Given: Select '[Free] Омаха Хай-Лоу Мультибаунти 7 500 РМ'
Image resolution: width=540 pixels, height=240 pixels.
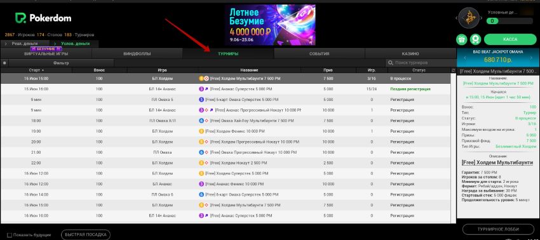Looking at the screenshot, I should pyautogui.click(x=252, y=121).
